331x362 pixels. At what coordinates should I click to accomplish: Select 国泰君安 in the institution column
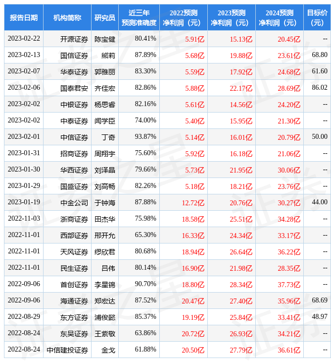point(74,88)
